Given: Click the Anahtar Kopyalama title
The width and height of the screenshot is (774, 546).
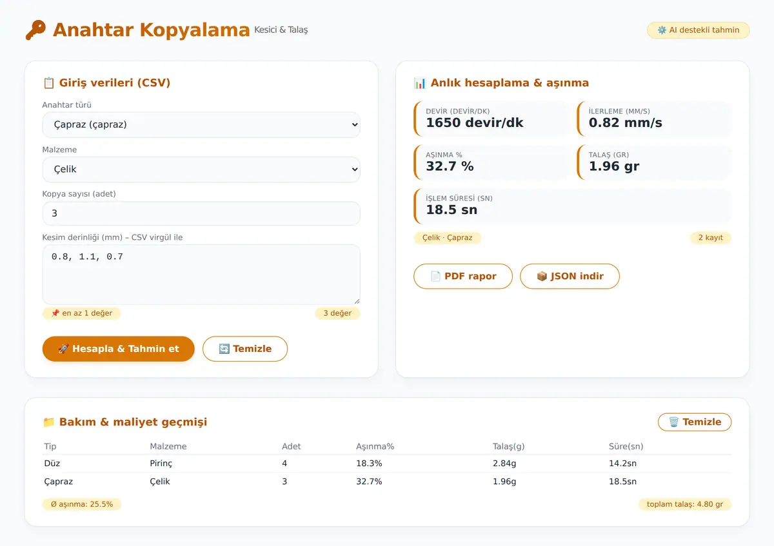Looking at the screenshot, I should pyautogui.click(x=151, y=30).
